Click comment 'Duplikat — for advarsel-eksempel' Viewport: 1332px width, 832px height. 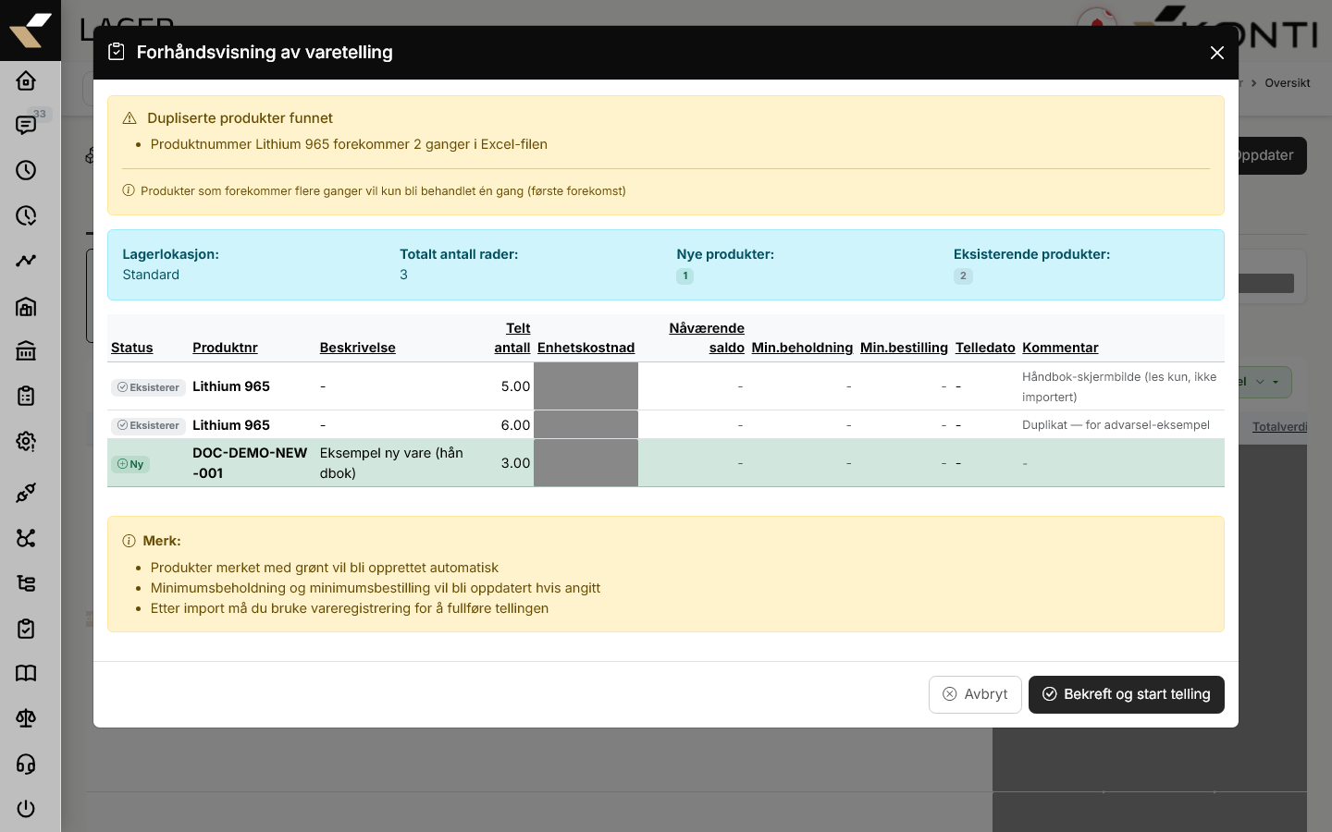[1116, 425]
